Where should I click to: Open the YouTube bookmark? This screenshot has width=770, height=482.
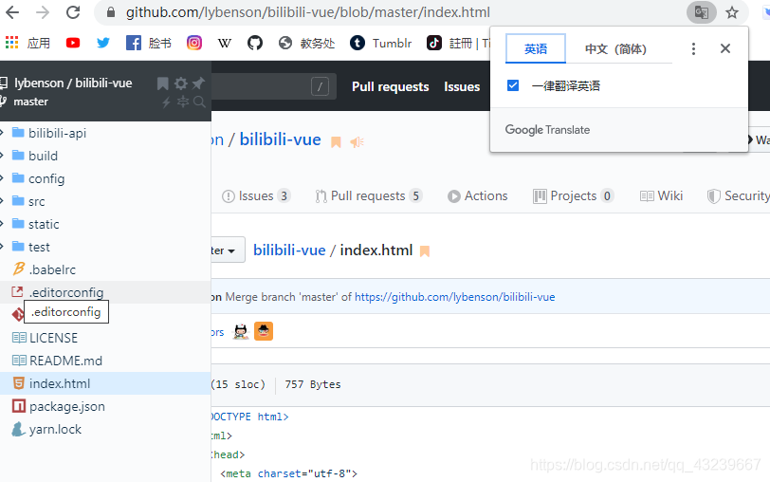click(73, 44)
